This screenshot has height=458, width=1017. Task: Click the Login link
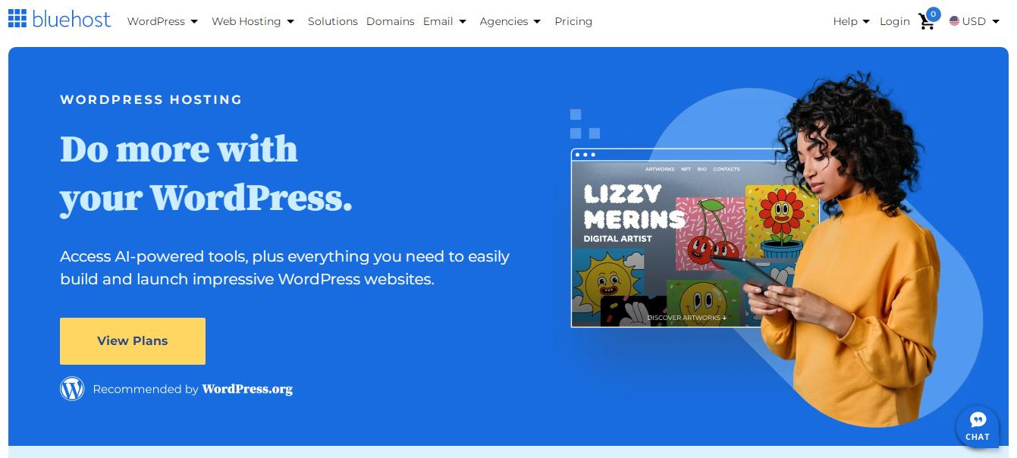click(894, 21)
